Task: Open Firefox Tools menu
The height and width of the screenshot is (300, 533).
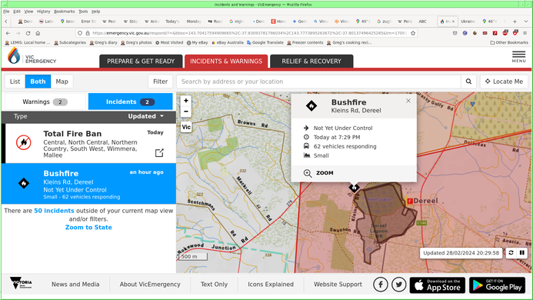Action: (83, 12)
